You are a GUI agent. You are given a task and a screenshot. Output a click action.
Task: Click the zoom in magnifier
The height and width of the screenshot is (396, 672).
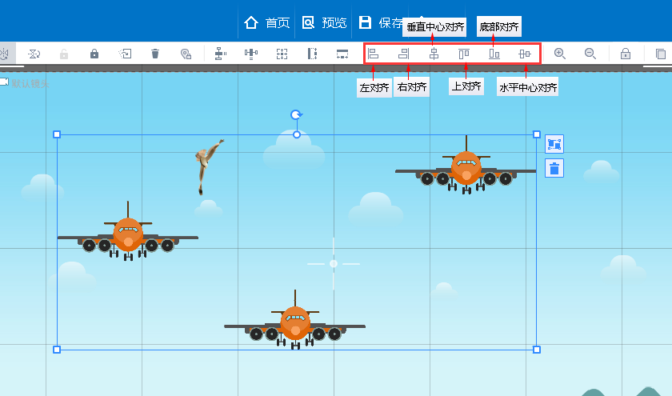coord(560,54)
